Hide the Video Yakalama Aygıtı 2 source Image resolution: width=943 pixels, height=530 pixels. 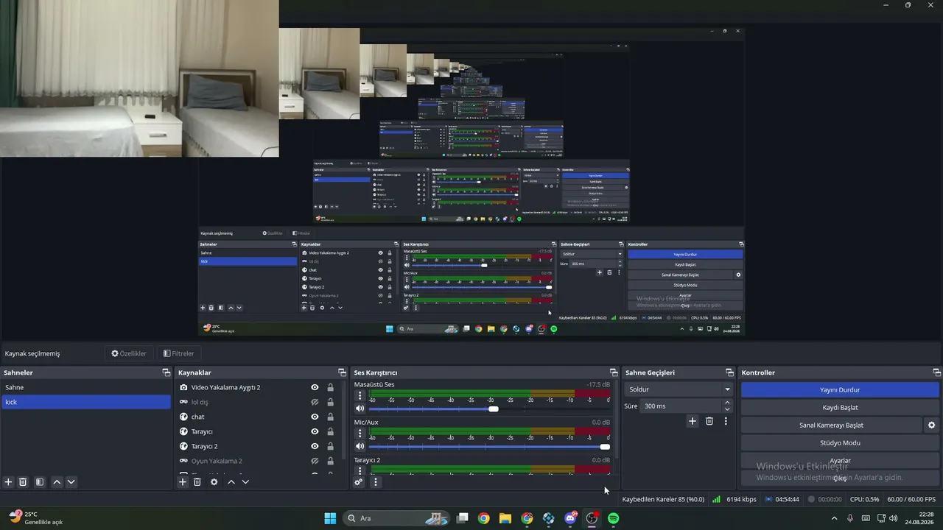[315, 387]
